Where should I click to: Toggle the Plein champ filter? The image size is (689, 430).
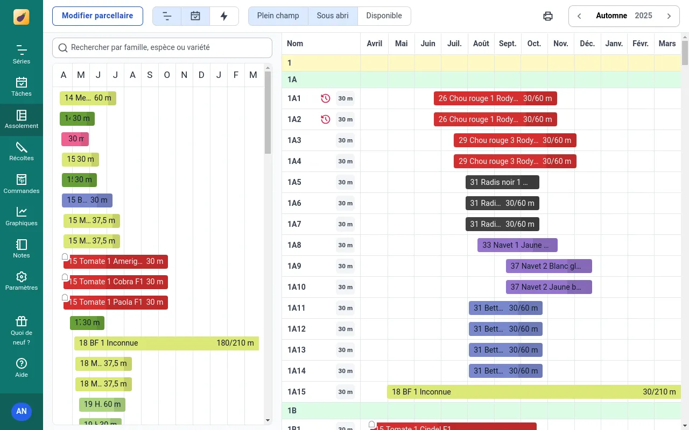(x=278, y=16)
